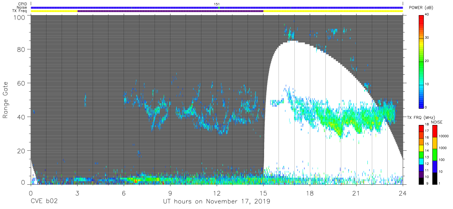This screenshot has height=209, width=453.
Task: Select the 30 tick on power scale
Action: click(426, 38)
